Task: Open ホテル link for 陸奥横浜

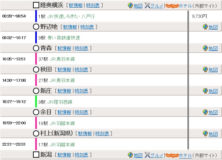Action: click(x=185, y=6)
